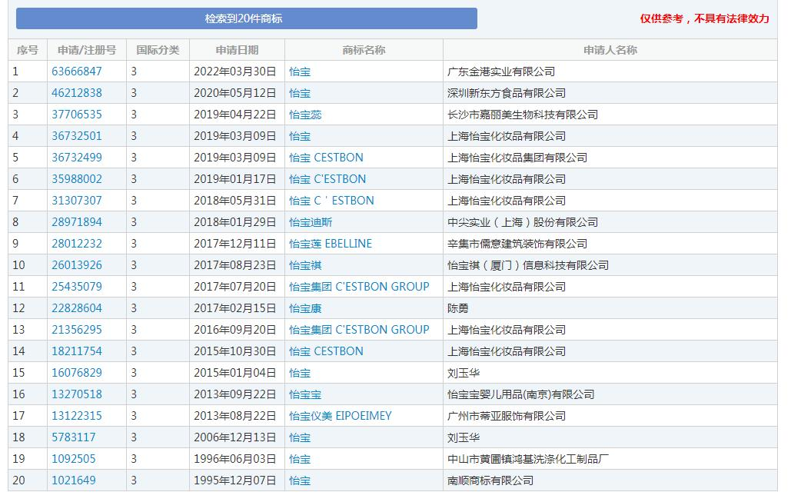Select applicant 陈勇
This screenshot has width=791, height=502.
pyautogui.click(x=457, y=308)
